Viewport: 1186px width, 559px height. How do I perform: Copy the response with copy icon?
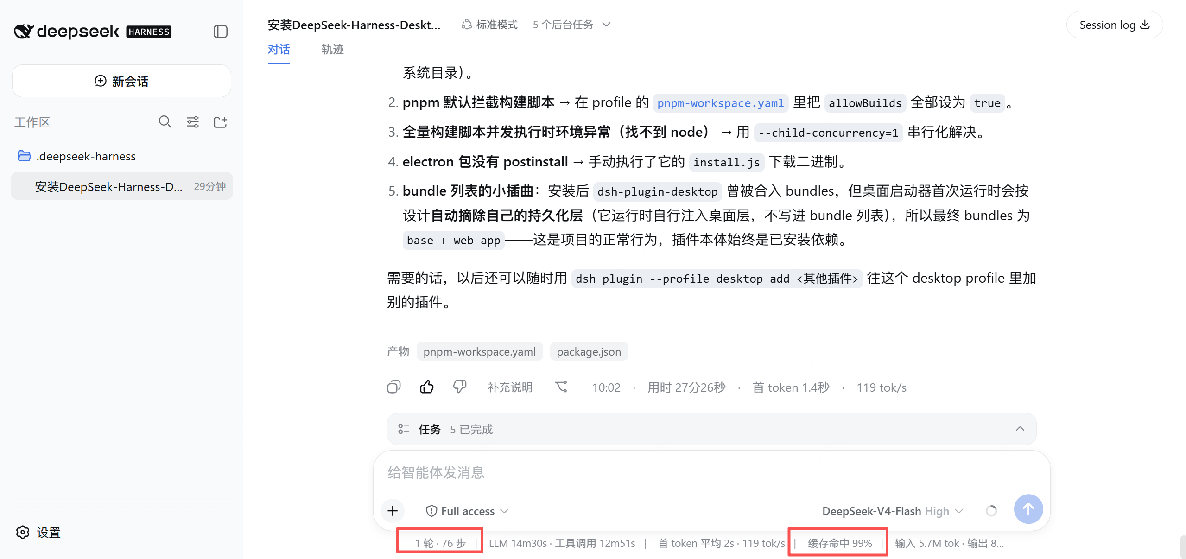pos(393,387)
